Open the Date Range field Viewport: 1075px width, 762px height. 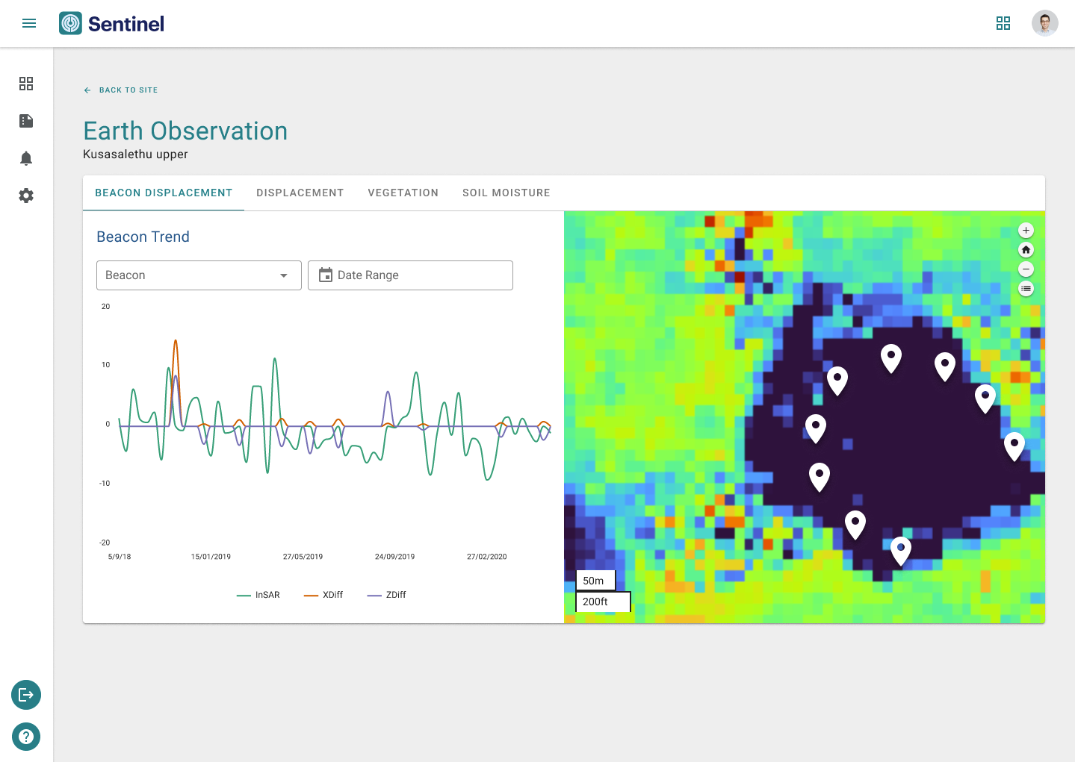click(x=410, y=275)
